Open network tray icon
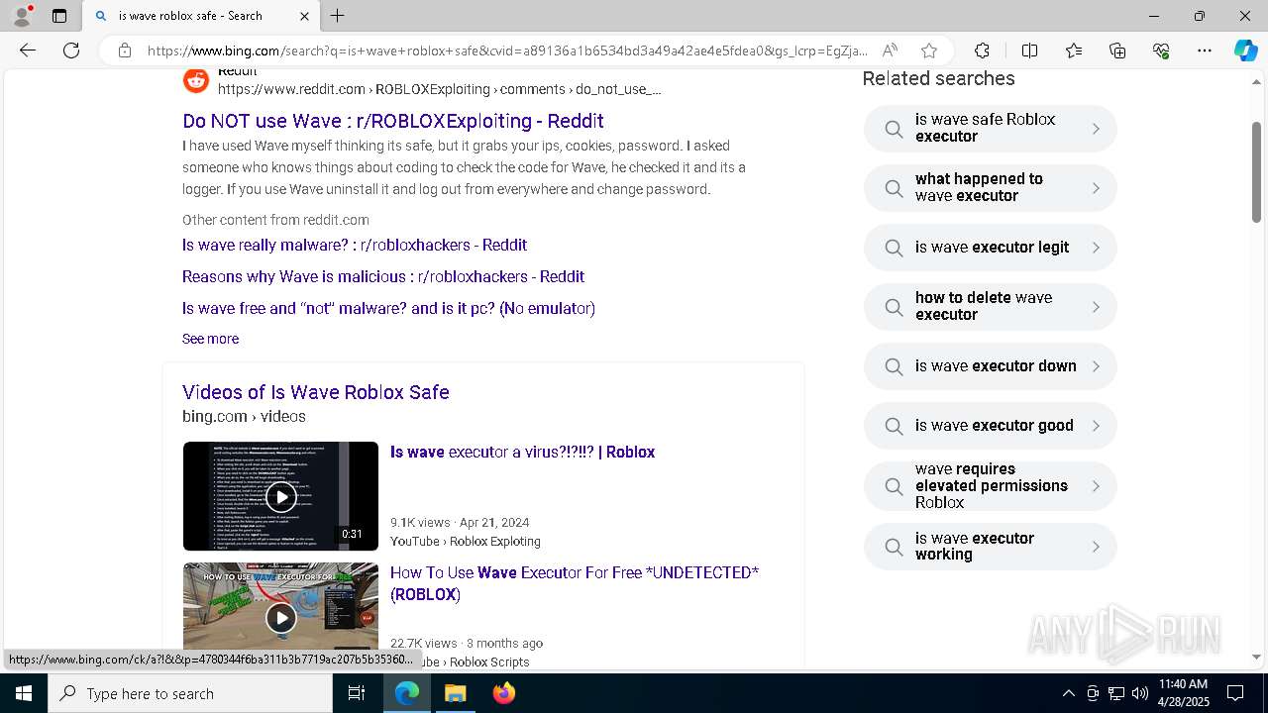This screenshot has width=1268, height=713. 1116,693
